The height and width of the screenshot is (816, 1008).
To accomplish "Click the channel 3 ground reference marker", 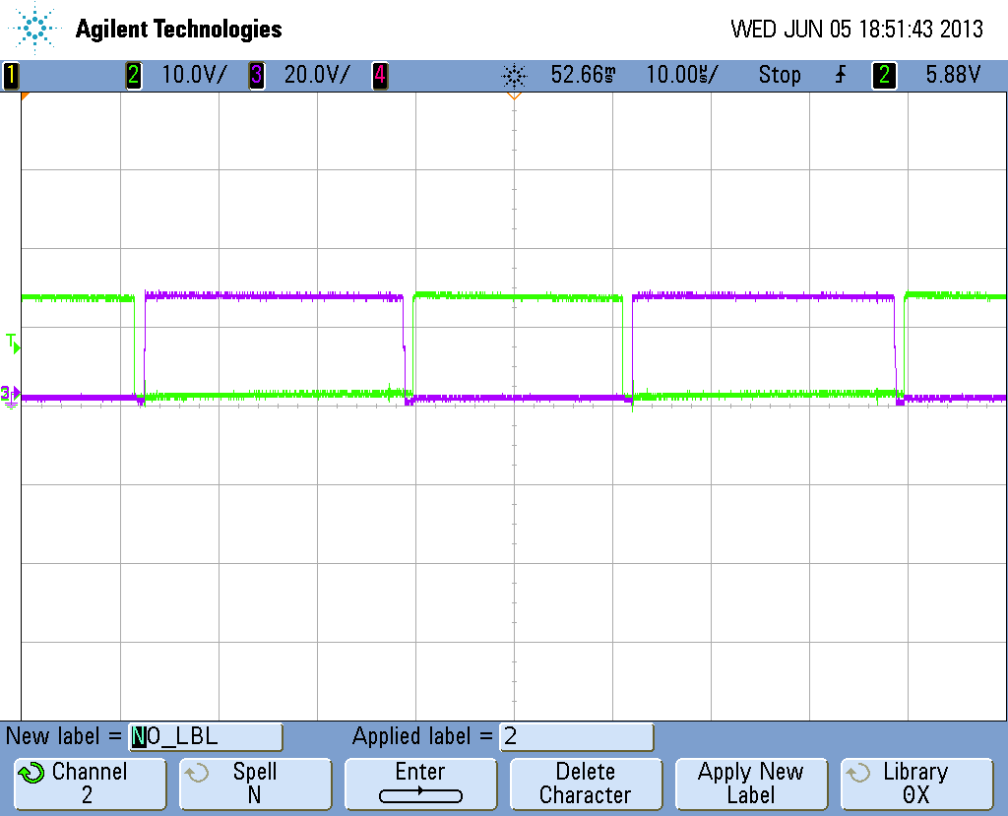I will 10,394.
